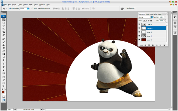Enable Show Transform Controls checkbox

[32, 8]
